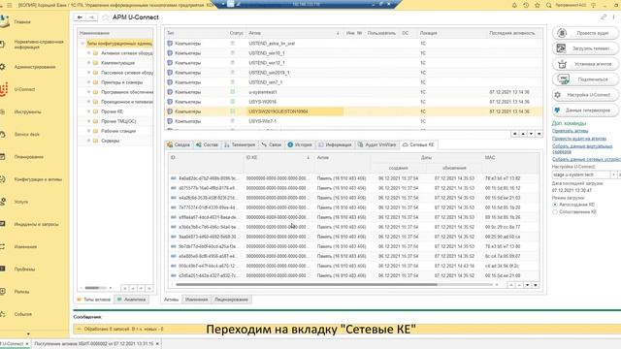Screen dimensions: 621x349
Task: Switch to the Аналитика tab
Action: tap(131, 300)
